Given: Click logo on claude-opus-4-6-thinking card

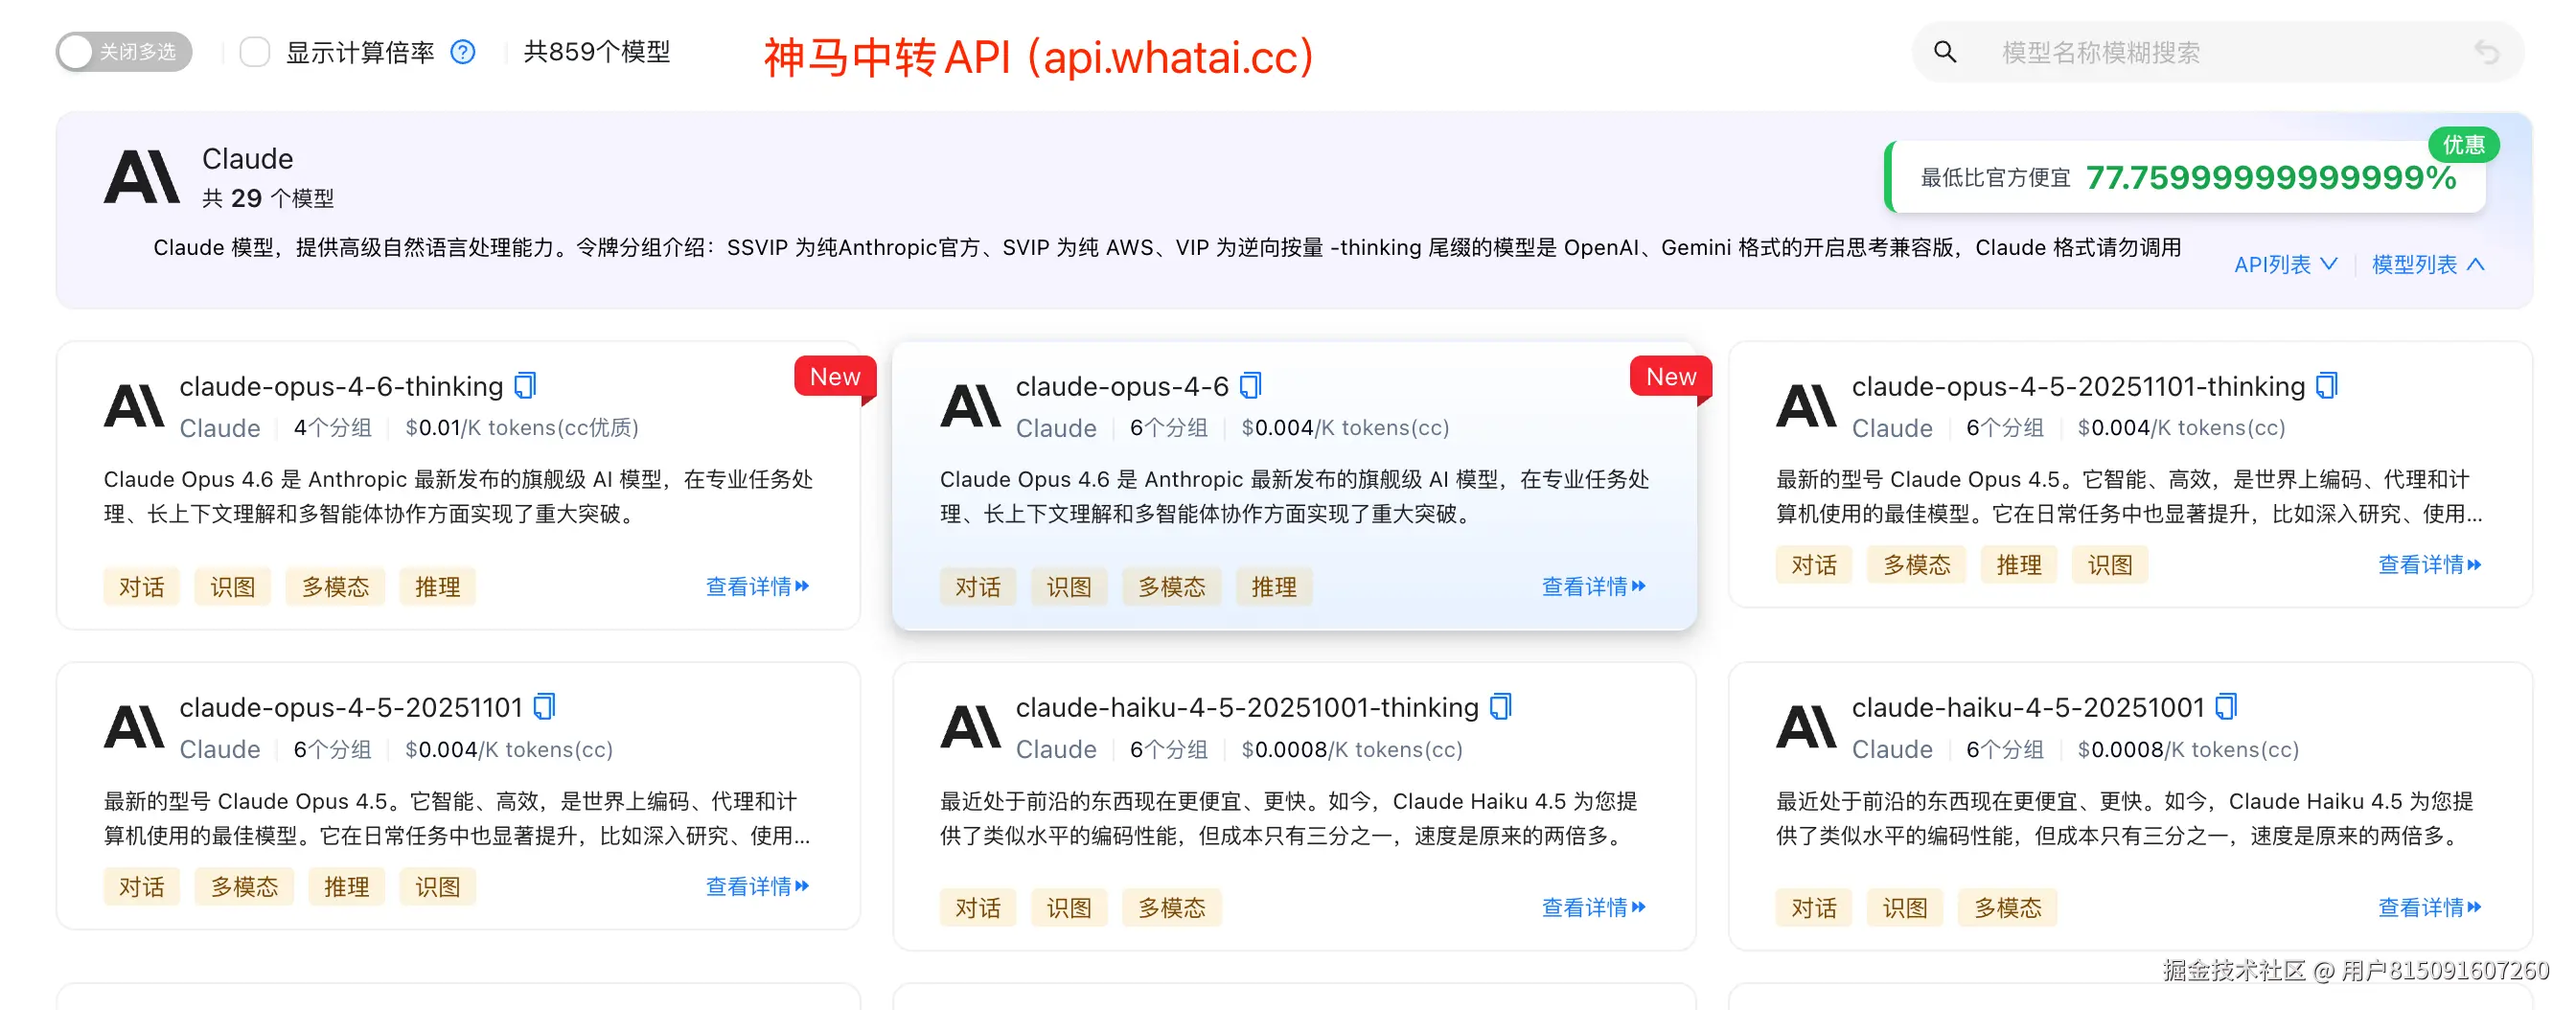Looking at the screenshot, I should [134, 406].
